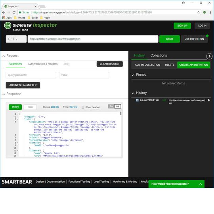Collapse the Request section
214x214 pixels.
tap(4, 56)
